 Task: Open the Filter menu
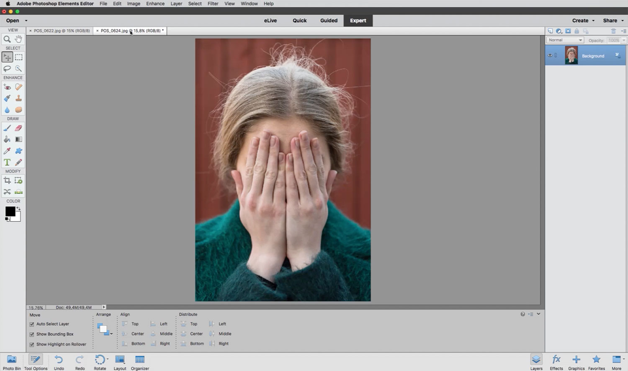[x=213, y=3]
